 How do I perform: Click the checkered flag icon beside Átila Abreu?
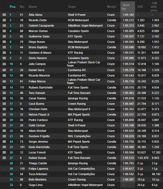point(4,15)
